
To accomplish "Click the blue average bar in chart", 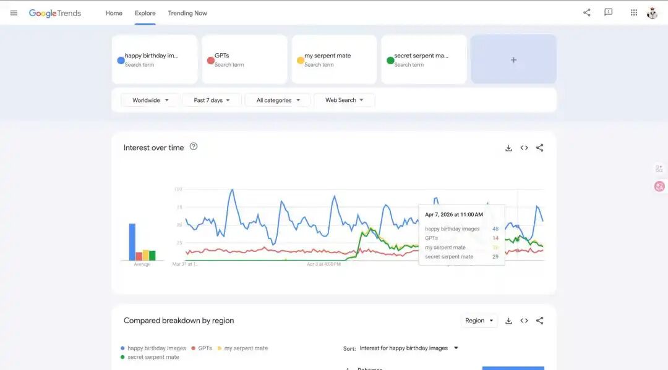I will pyautogui.click(x=132, y=242).
